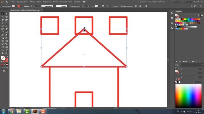Screen dimensions: 204x114
Task: Swap fill and stroke colors
Action: click(7, 56)
